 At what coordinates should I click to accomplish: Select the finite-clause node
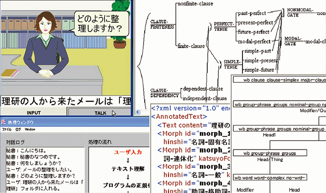click(192, 46)
